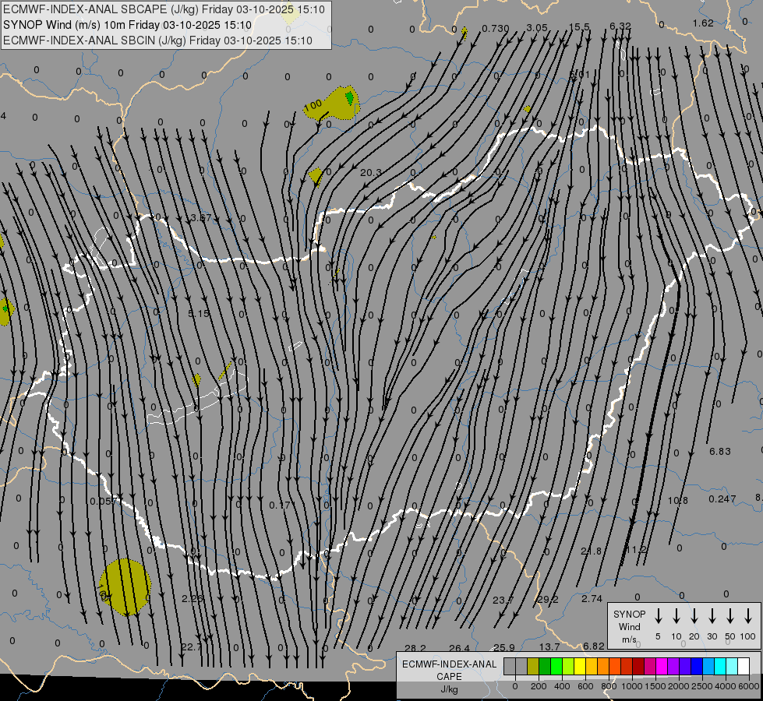The height and width of the screenshot is (701, 763).
Task: Select the SYNOP Wind 10m layer title
Action: pyautogui.click(x=126, y=25)
